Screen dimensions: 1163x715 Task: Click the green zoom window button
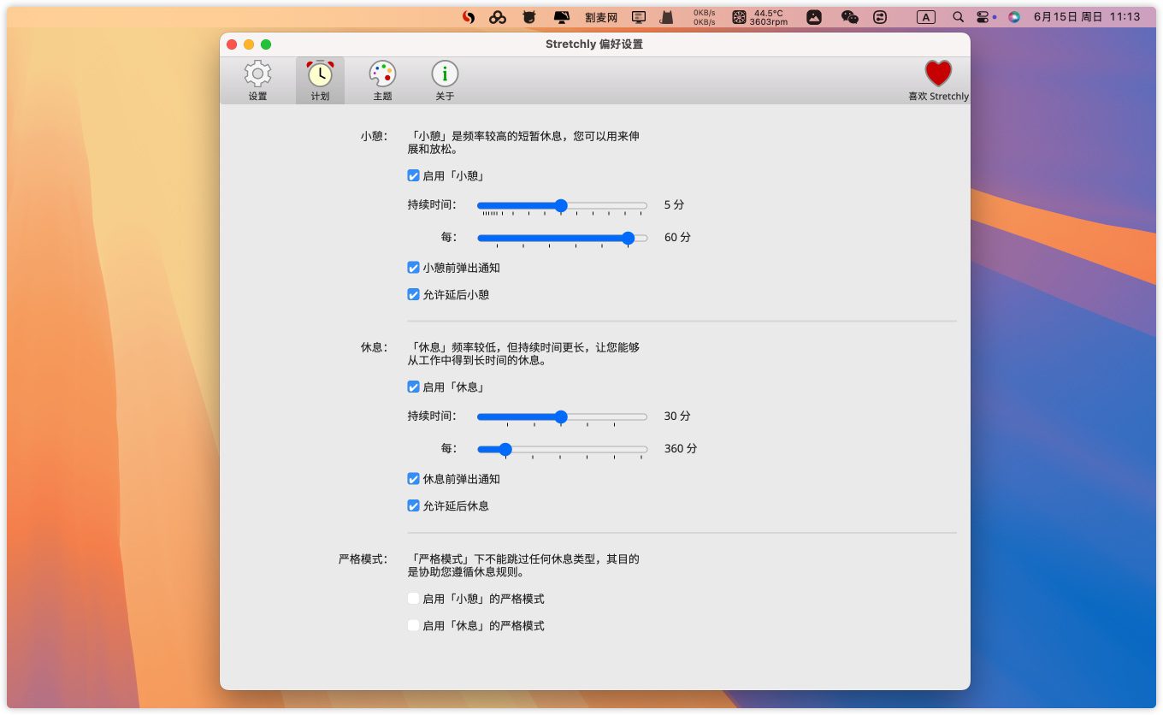pos(266,44)
